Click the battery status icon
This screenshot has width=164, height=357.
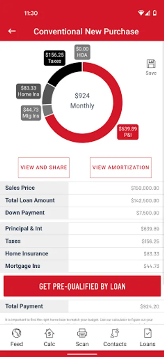pos(155,13)
